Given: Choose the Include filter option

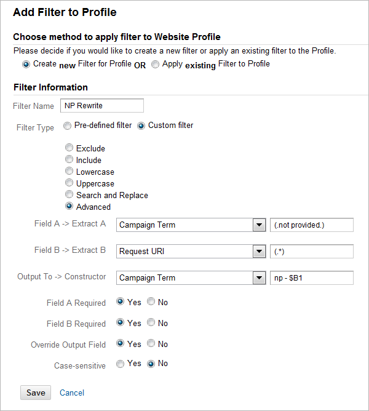Looking at the screenshot, I should 69,160.
